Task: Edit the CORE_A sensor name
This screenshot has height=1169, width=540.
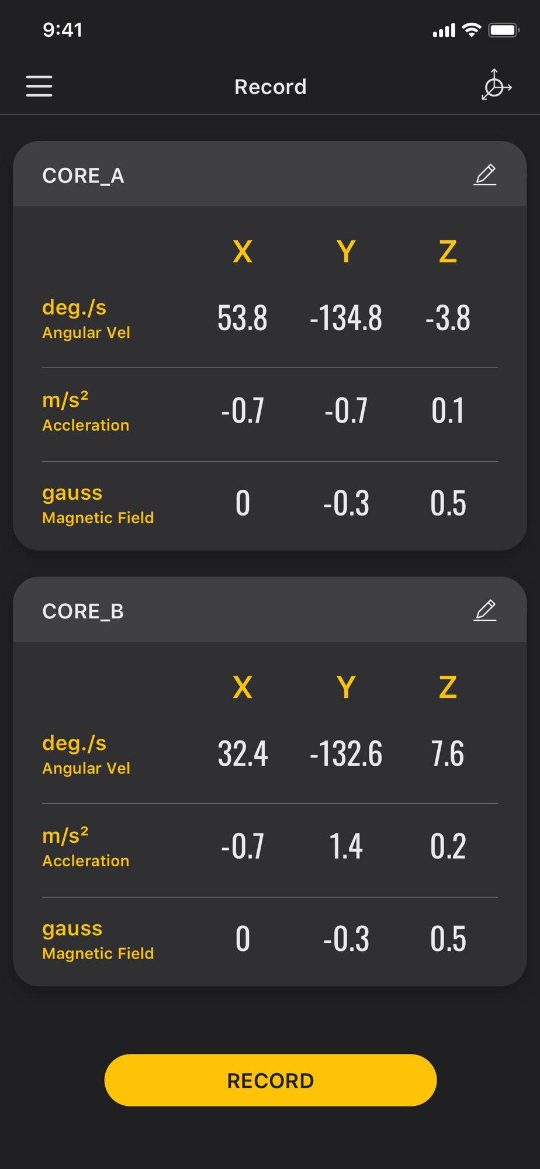Action: point(485,175)
